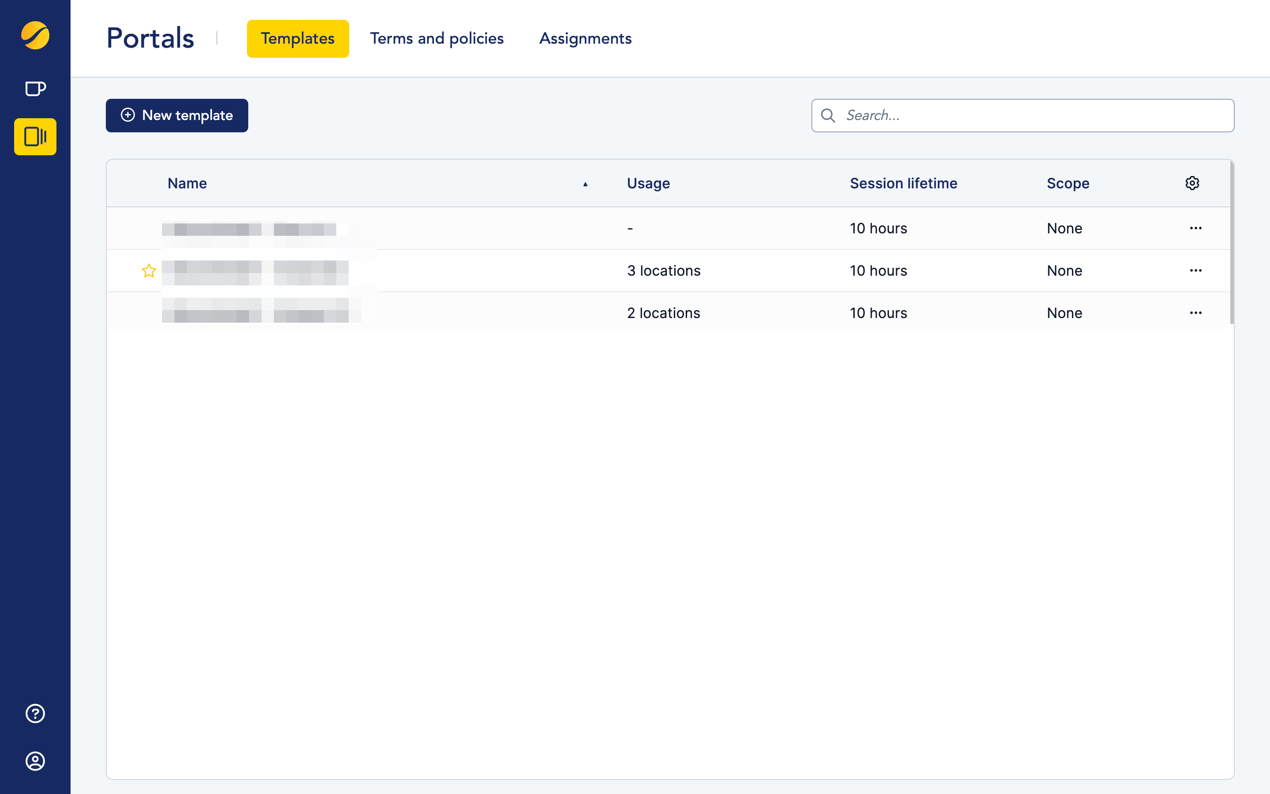The width and height of the screenshot is (1270, 794).
Task: Select the highlighted Portals sidebar icon
Action: tap(35, 137)
